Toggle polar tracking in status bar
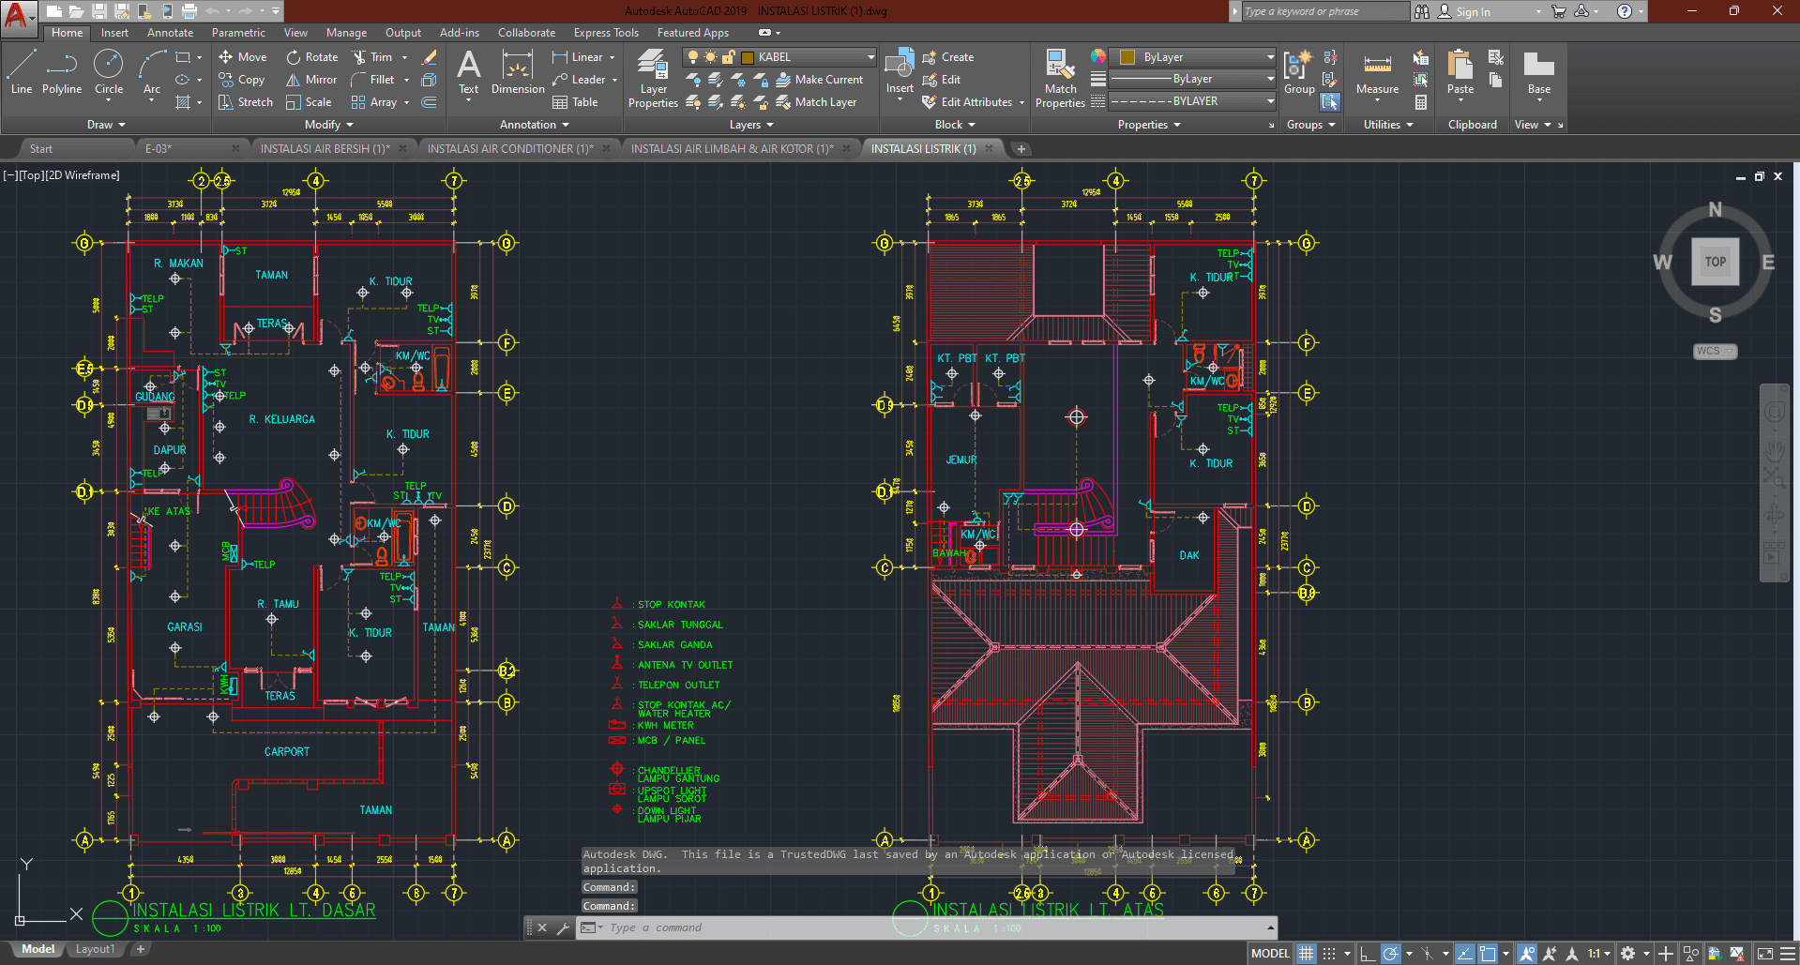The width and height of the screenshot is (1800, 965). (x=1390, y=954)
